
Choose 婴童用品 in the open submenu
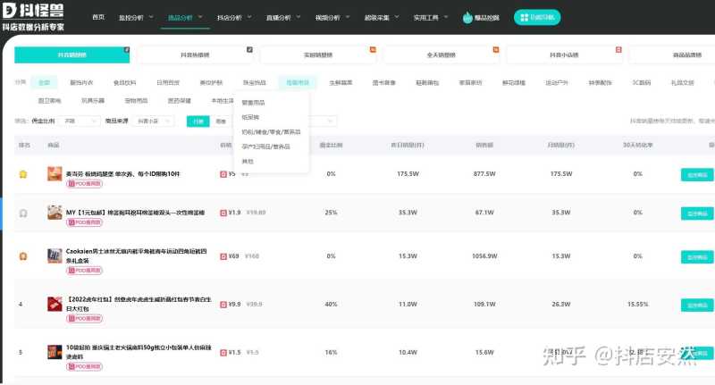point(253,103)
